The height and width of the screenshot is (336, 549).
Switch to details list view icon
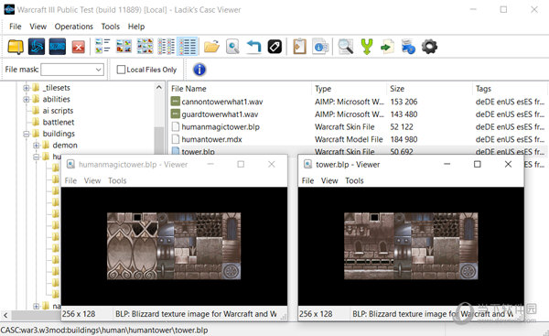pyautogui.click(x=188, y=47)
